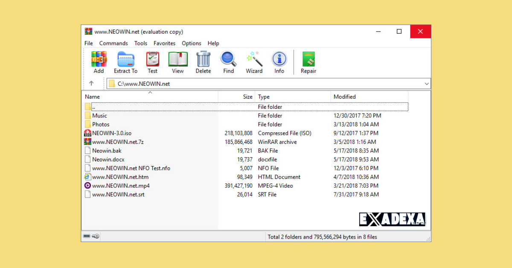Click the Delete files icon
Image resolution: width=512 pixels, height=268 pixels.
coord(203,60)
